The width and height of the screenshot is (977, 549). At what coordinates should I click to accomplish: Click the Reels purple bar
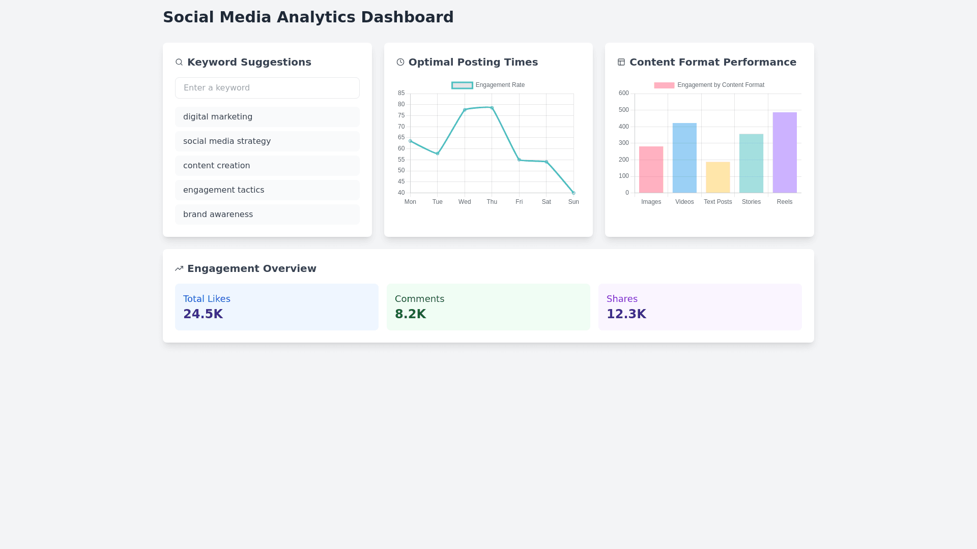(x=785, y=152)
